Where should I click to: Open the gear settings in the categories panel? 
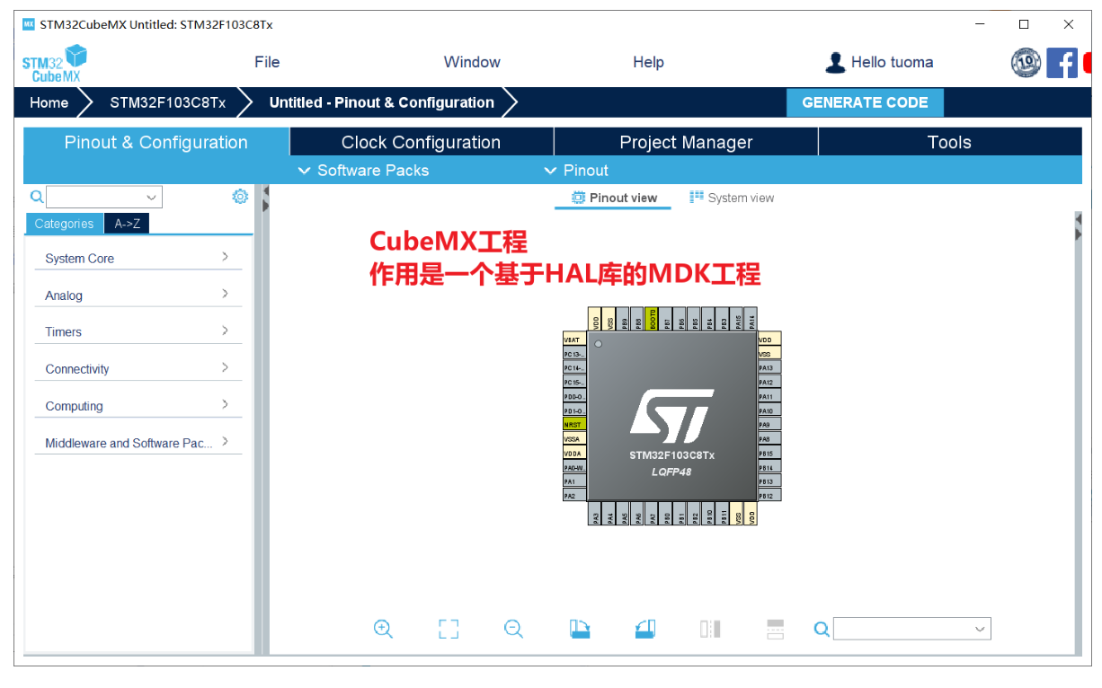point(240,196)
